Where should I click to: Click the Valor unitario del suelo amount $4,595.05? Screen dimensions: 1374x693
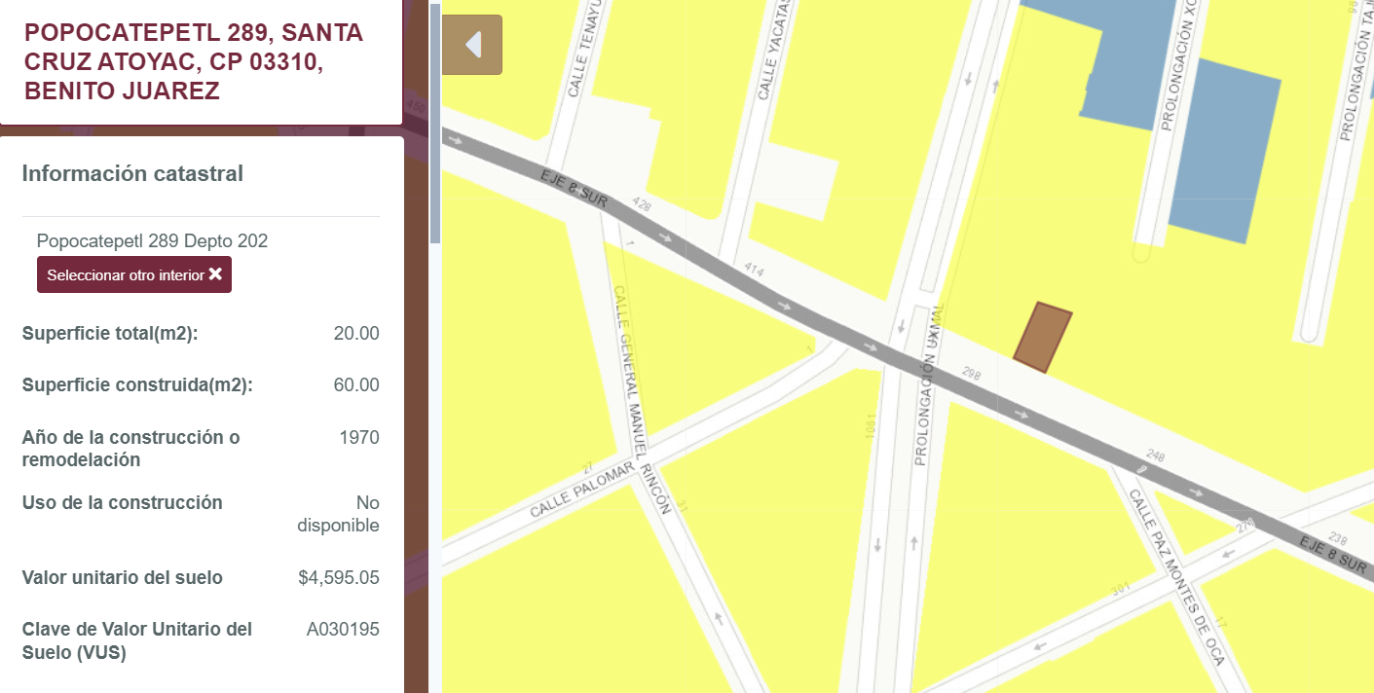(x=338, y=577)
